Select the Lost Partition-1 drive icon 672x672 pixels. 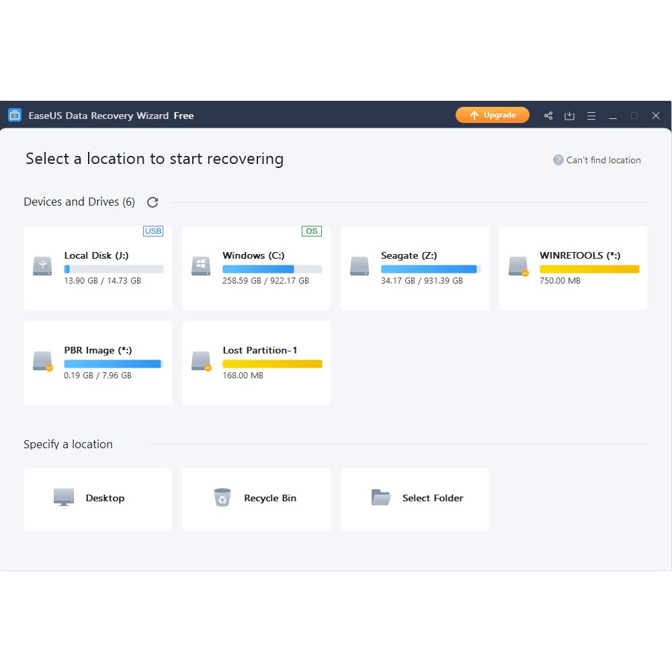pos(201,361)
